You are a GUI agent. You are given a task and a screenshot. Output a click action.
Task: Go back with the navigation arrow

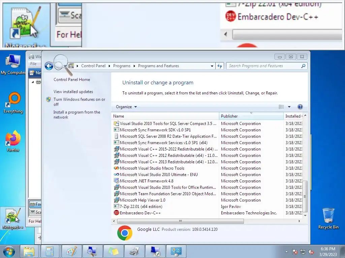click(49, 66)
